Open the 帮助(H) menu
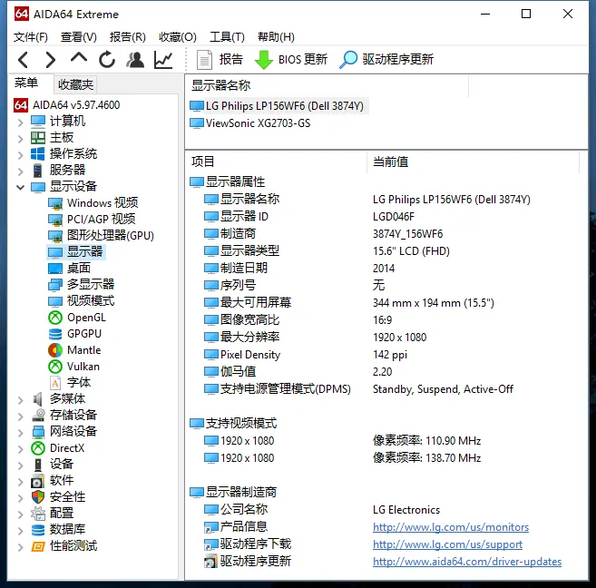This screenshot has width=596, height=588. (276, 37)
